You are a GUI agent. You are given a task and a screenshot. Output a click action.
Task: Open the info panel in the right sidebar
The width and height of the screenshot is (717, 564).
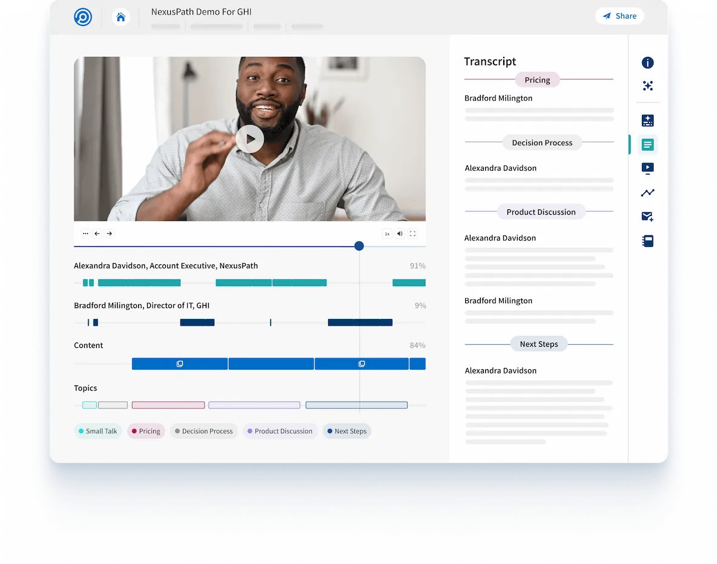click(647, 63)
